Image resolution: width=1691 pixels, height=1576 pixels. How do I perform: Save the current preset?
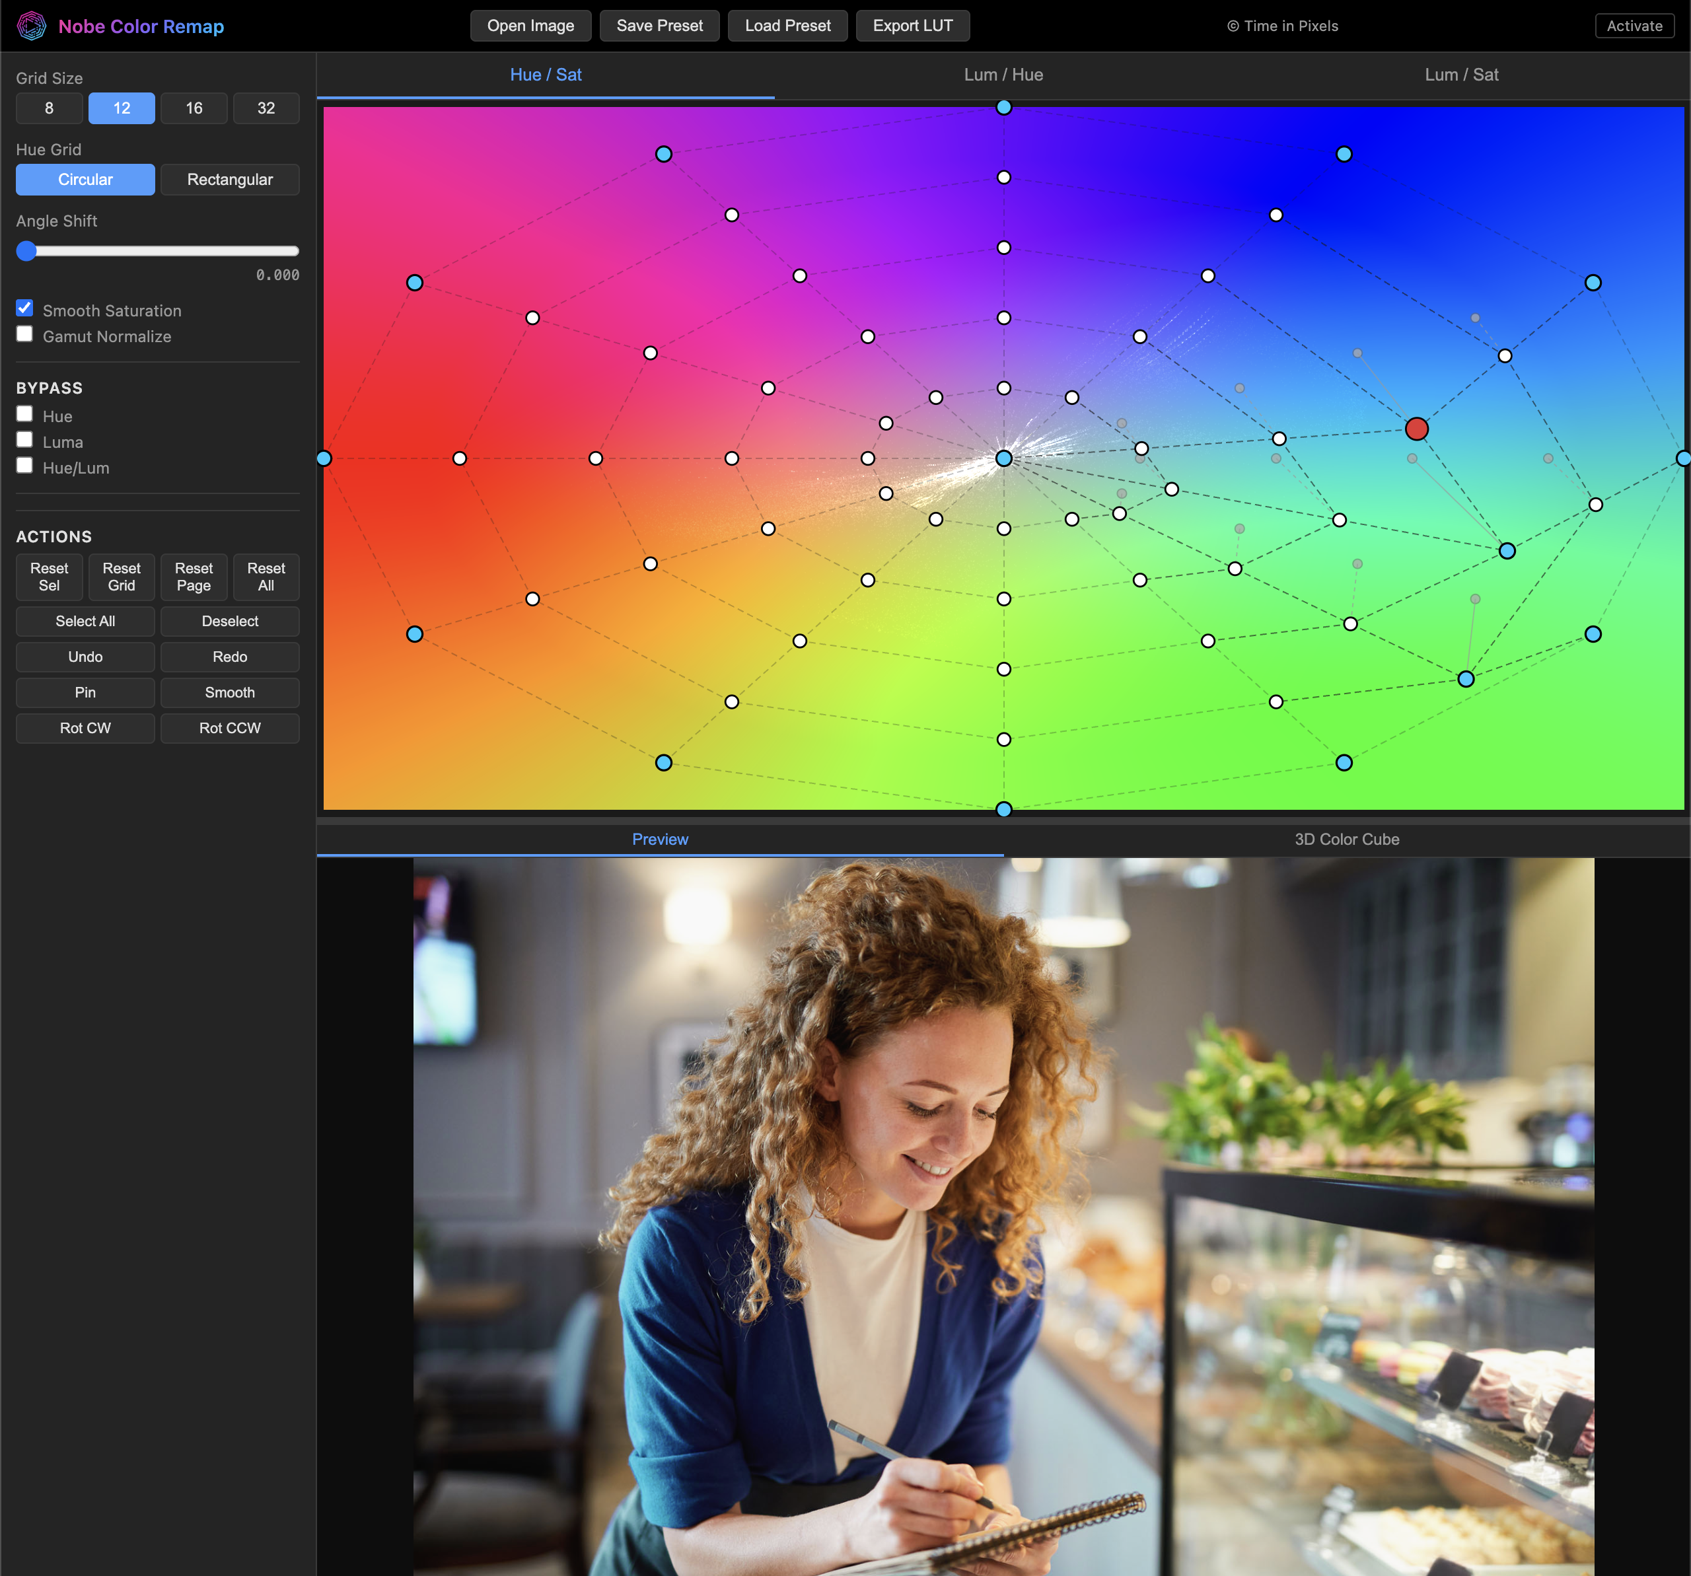pos(659,26)
